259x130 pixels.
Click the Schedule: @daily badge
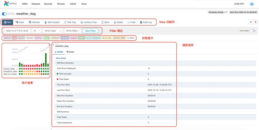pyautogui.click(x=216, y=12)
